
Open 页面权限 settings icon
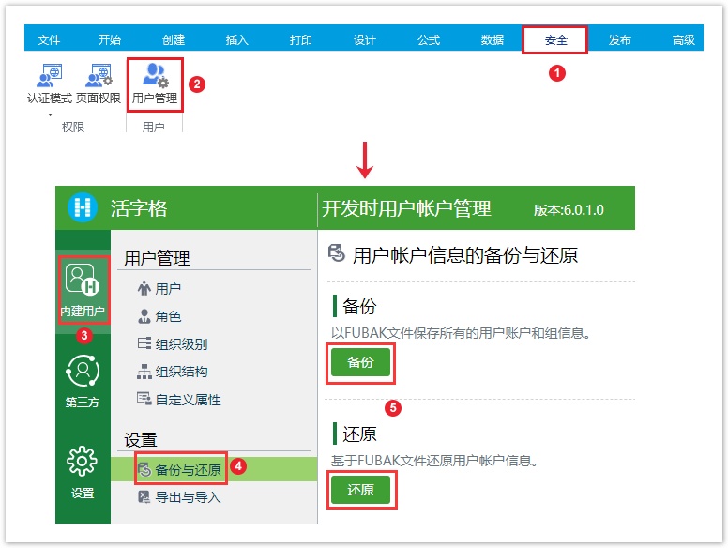click(x=99, y=76)
